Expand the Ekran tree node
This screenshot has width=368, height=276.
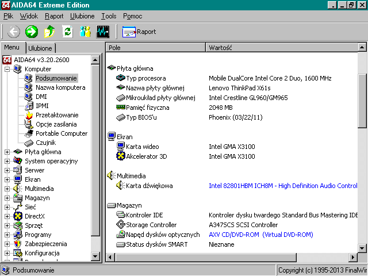(7, 179)
